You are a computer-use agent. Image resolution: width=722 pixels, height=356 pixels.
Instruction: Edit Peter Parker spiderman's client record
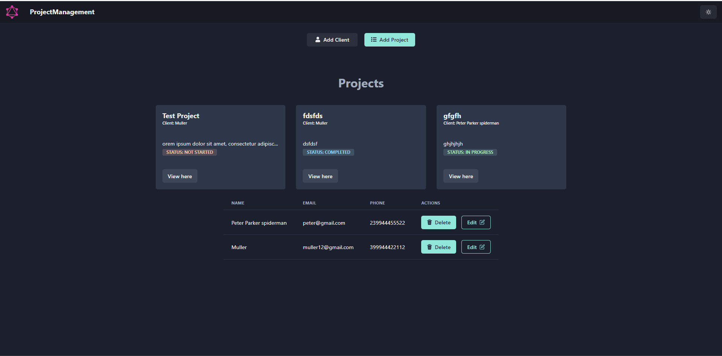[x=476, y=222]
